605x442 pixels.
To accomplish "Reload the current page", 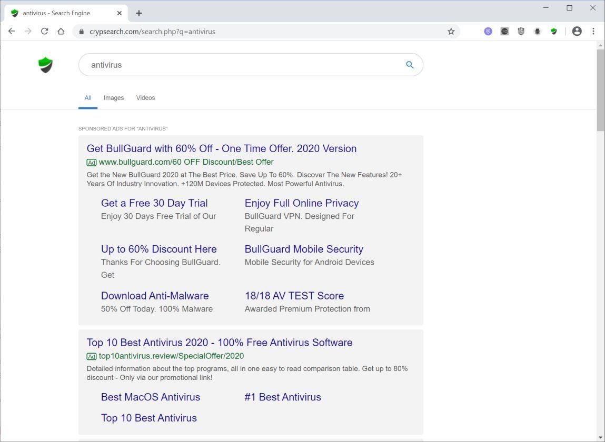I will [45, 32].
